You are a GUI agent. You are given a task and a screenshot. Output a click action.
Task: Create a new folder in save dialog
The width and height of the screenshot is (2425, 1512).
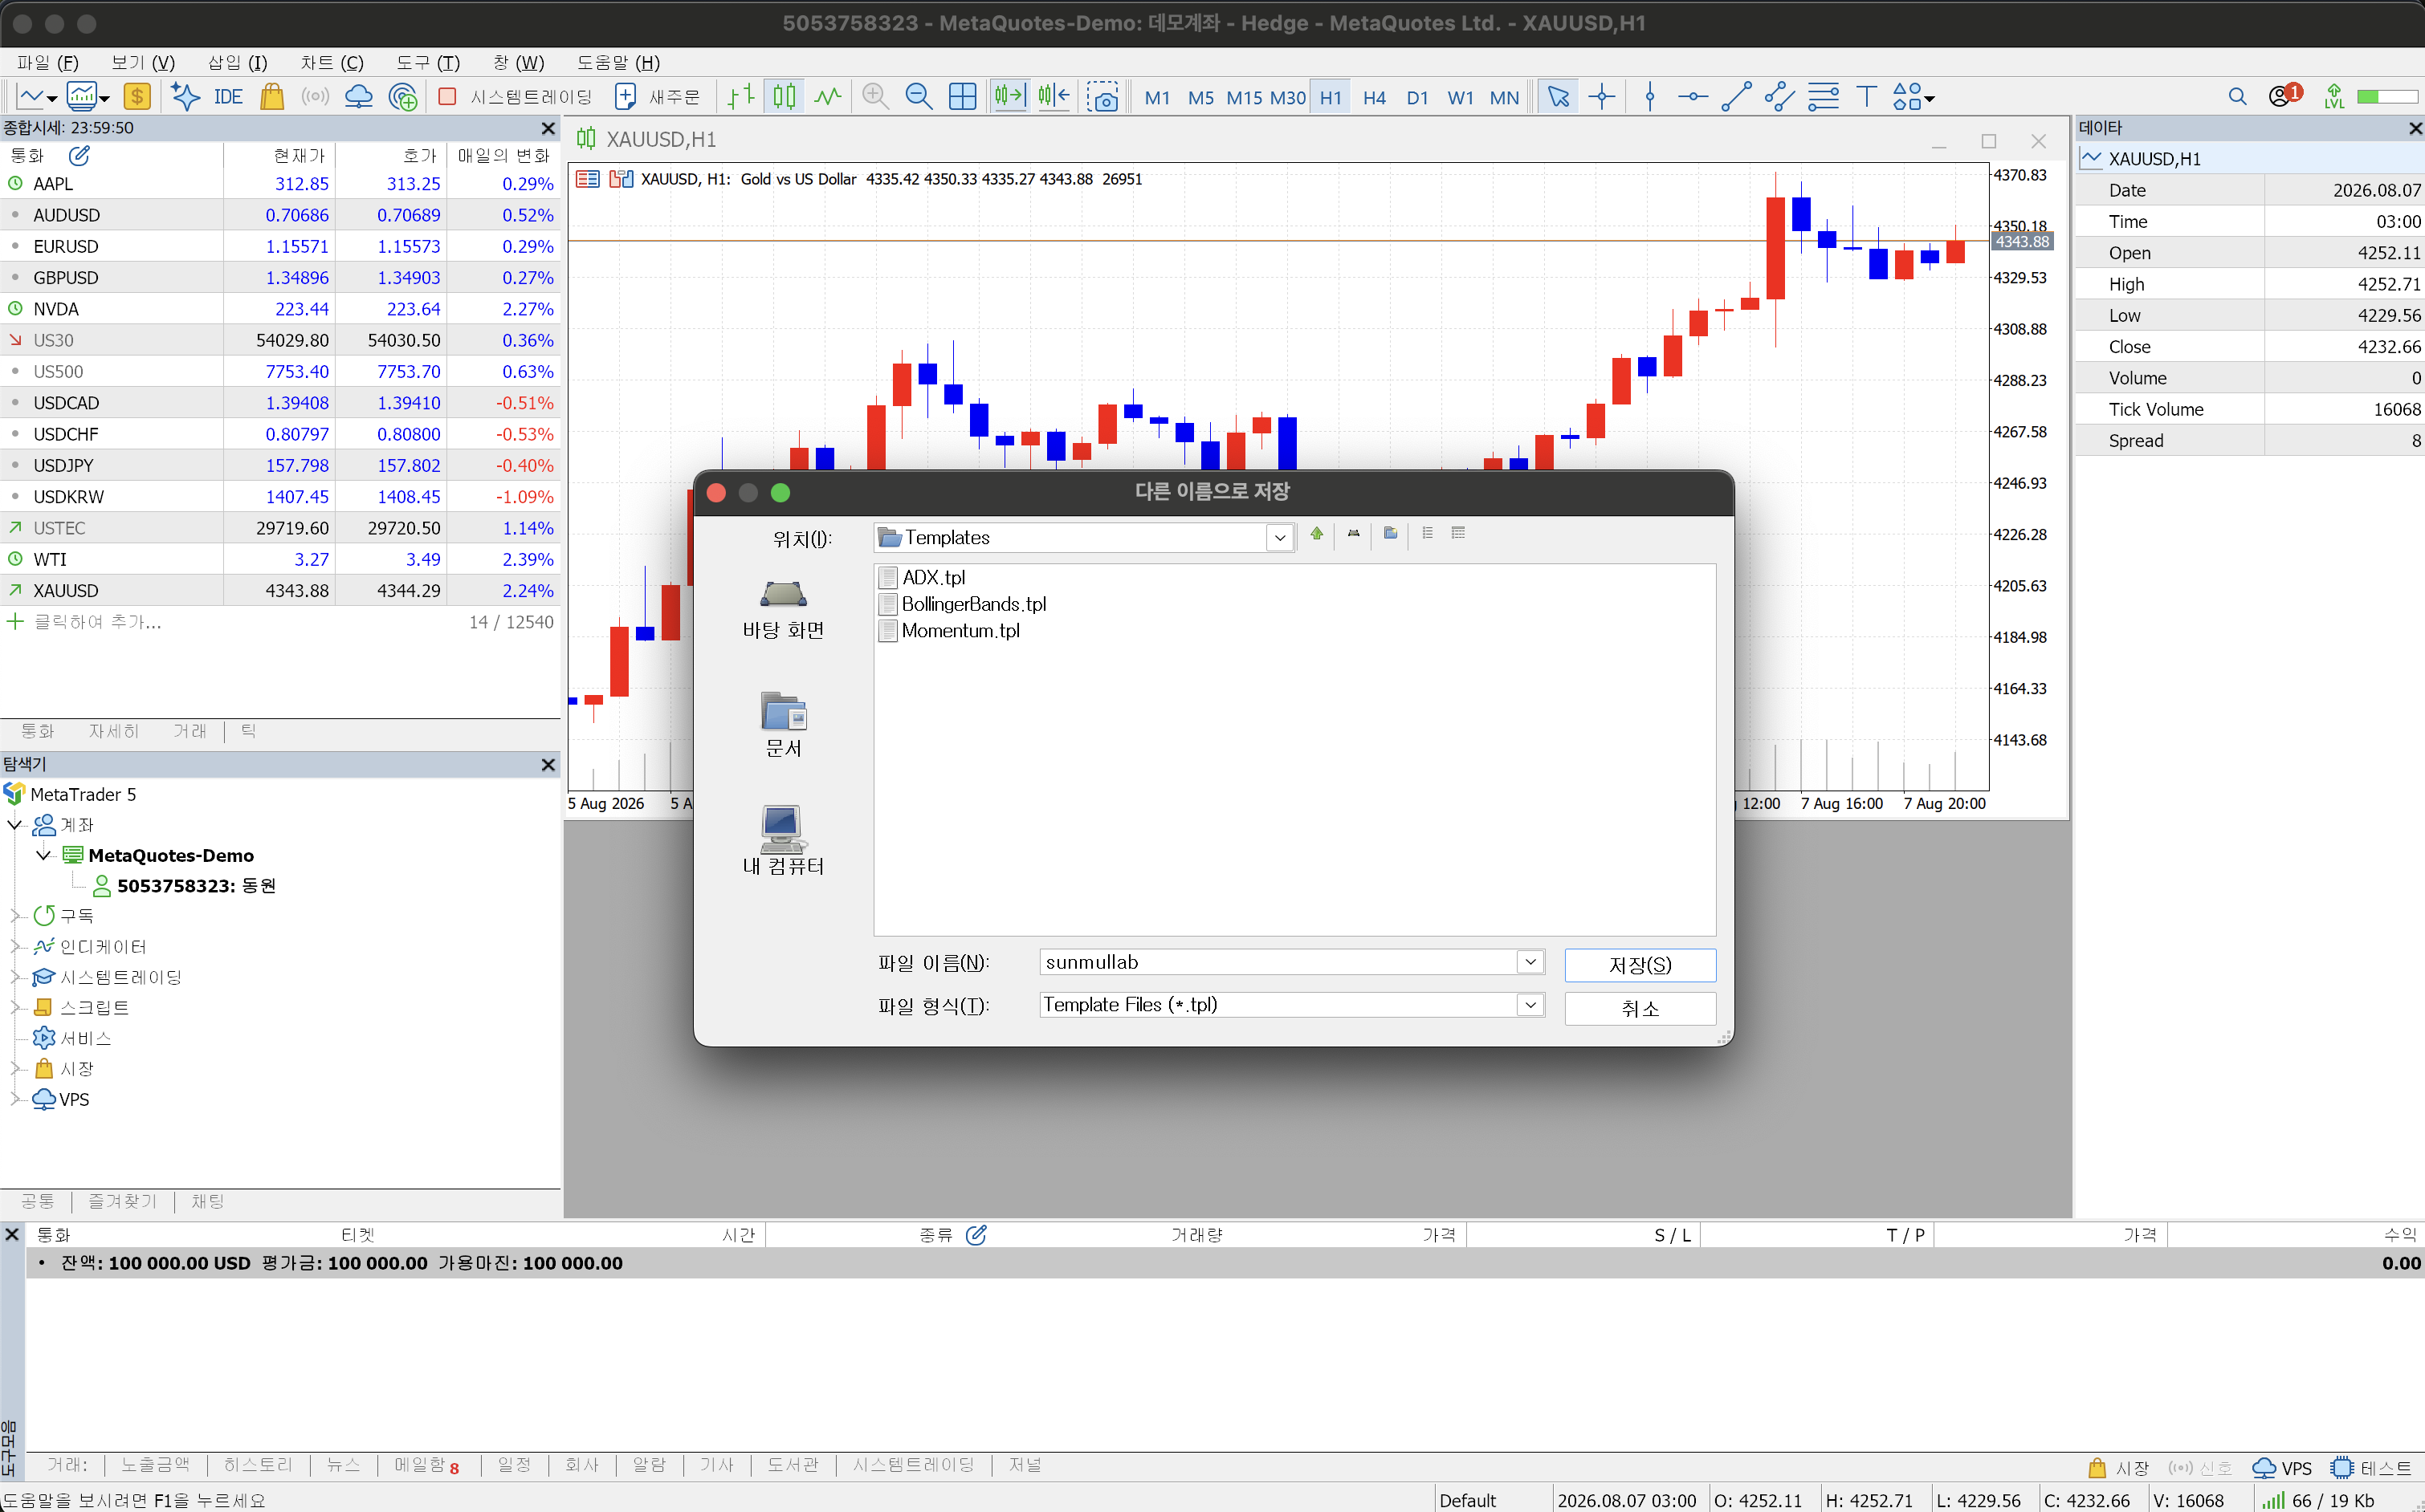click(1391, 534)
